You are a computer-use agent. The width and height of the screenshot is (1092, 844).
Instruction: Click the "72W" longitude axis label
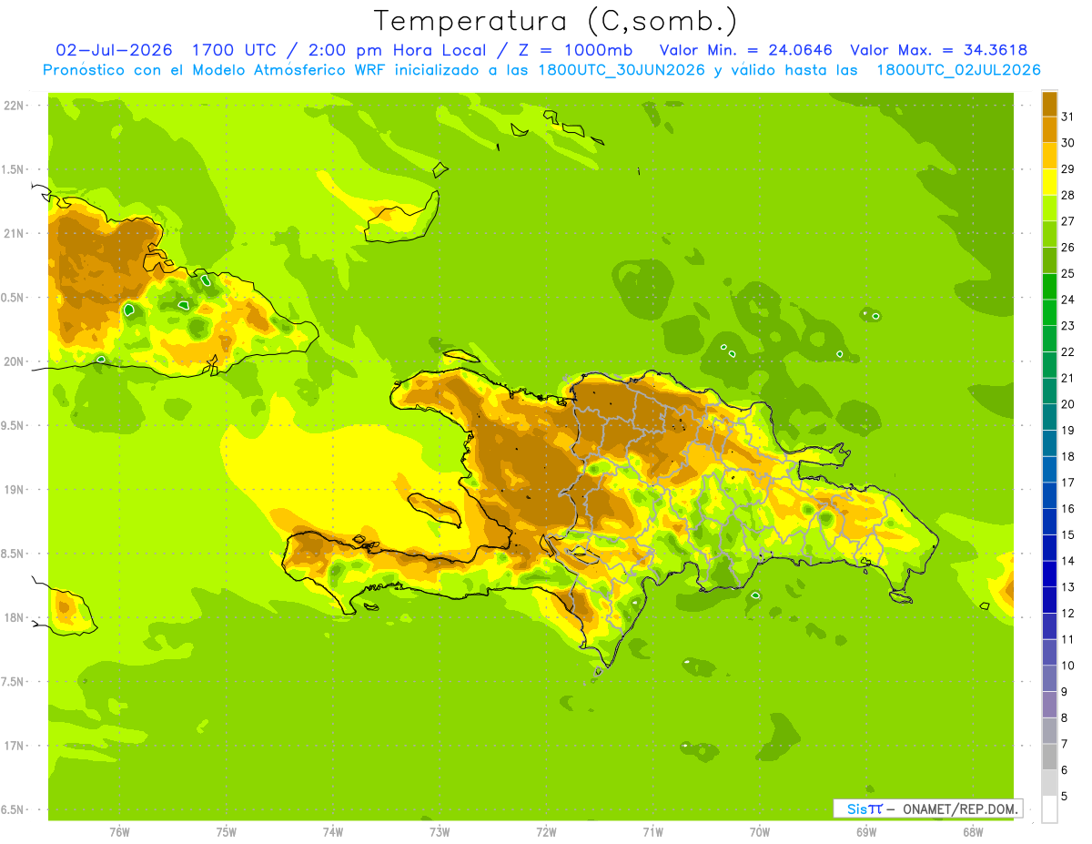pyautogui.click(x=546, y=831)
